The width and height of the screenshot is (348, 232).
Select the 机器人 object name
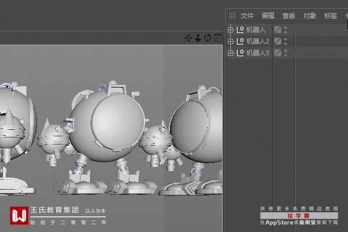256,30
